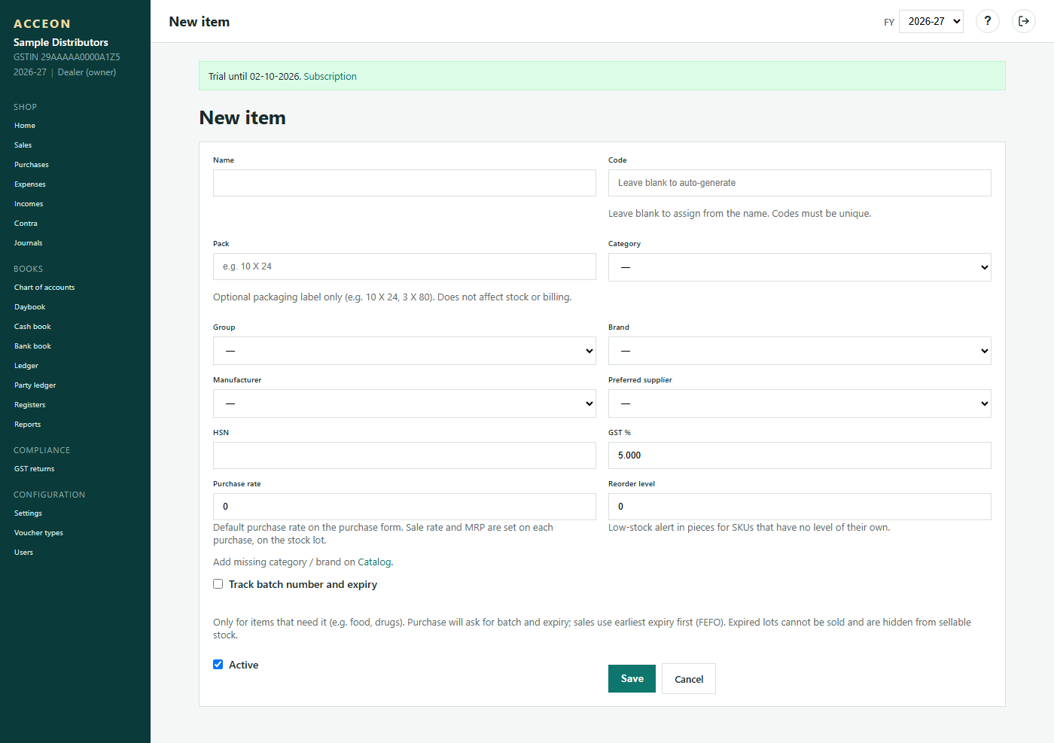Open the FY 2026-27 dropdown
The height and width of the screenshot is (743, 1054).
(931, 21)
